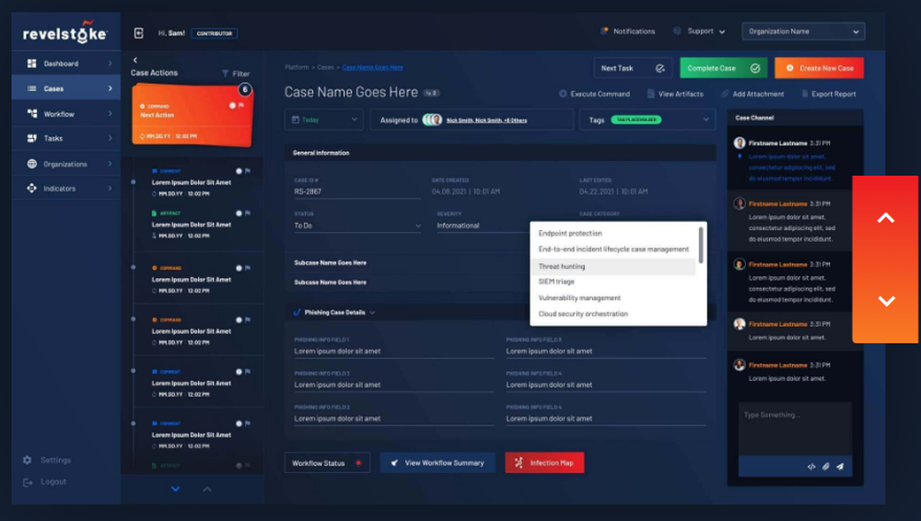Open the Status To Do dropdown
Screen dimensions: 921x521
[x=357, y=226]
